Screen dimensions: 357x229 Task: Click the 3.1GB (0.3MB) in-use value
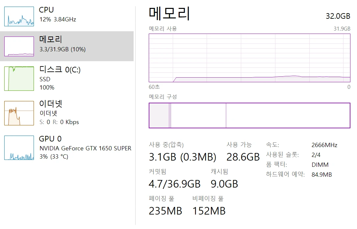(x=182, y=157)
